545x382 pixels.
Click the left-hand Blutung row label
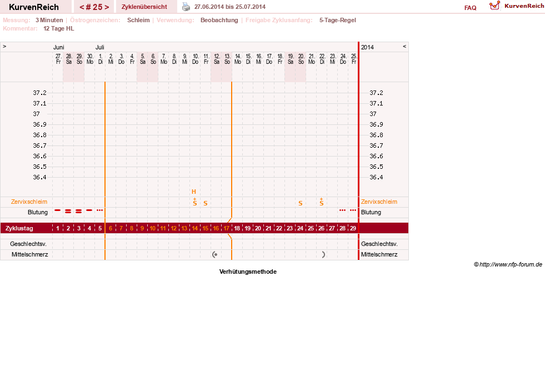(38, 212)
